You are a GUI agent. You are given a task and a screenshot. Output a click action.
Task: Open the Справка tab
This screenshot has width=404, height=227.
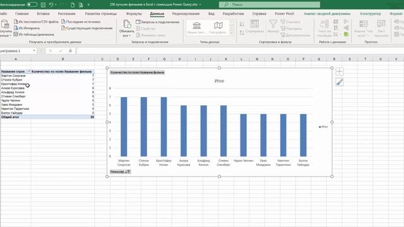click(x=259, y=14)
